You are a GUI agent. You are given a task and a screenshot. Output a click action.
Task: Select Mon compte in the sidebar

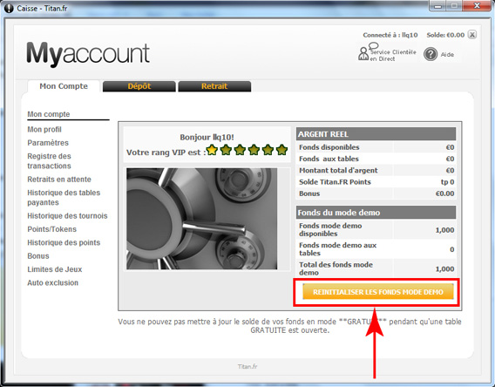click(x=49, y=114)
